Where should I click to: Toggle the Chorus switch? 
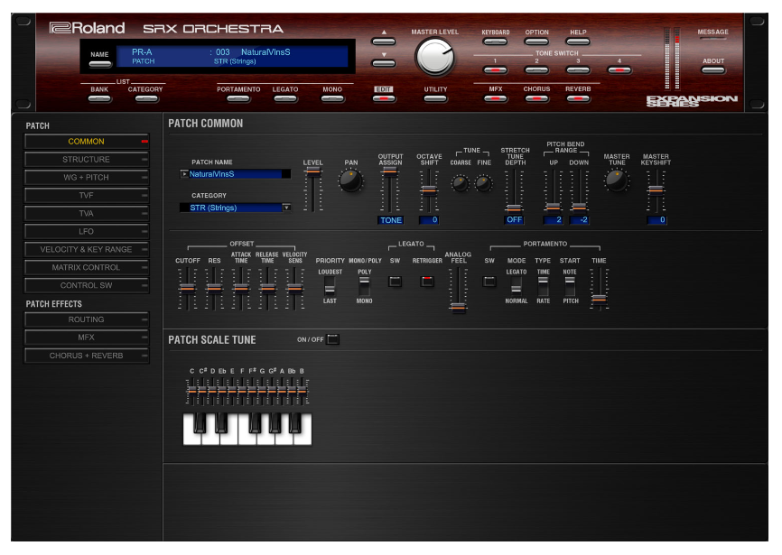click(x=536, y=98)
